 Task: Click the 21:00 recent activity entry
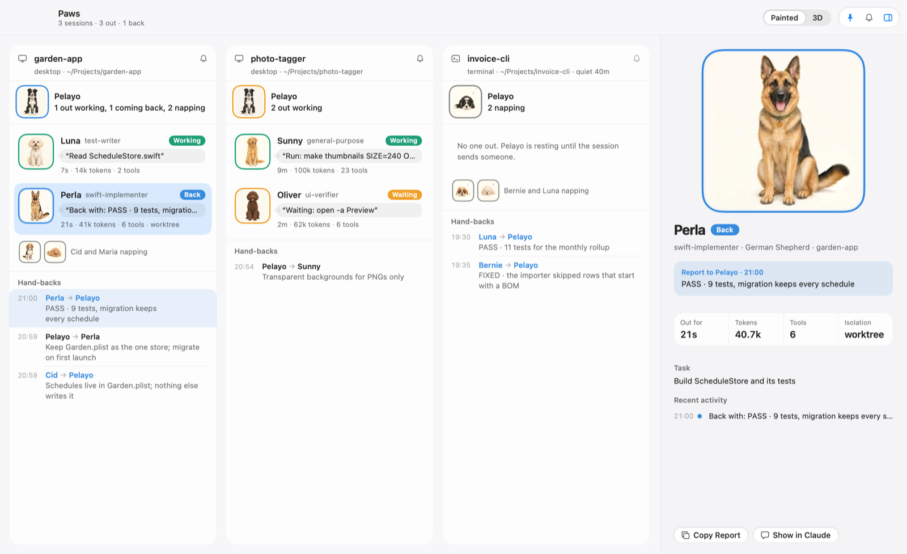(783, 416)
